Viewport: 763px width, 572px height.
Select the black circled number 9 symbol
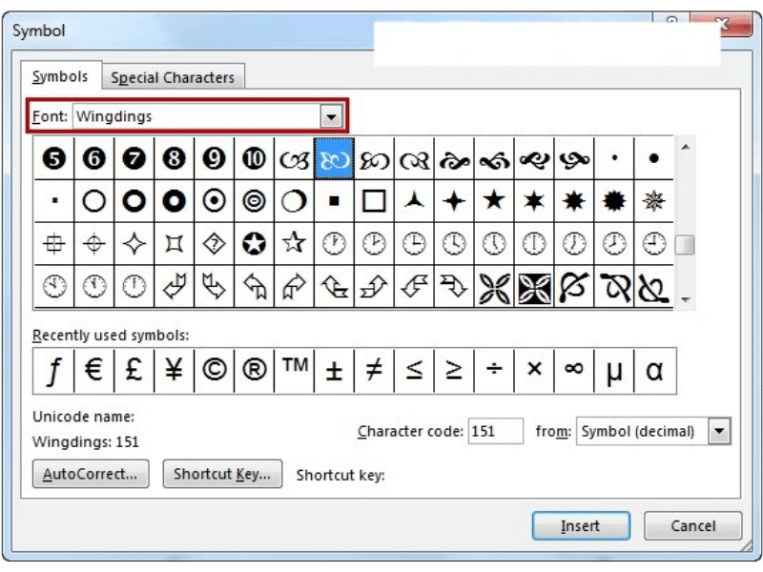(214, 158)
